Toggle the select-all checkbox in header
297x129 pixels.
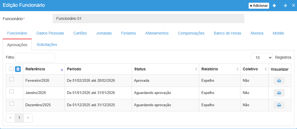11,69
